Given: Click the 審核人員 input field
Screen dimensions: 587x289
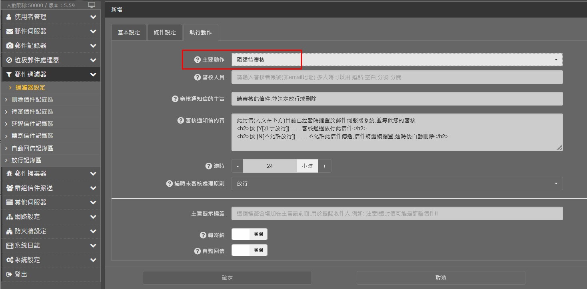Looking at the screenshot, I should click(397, 77).
